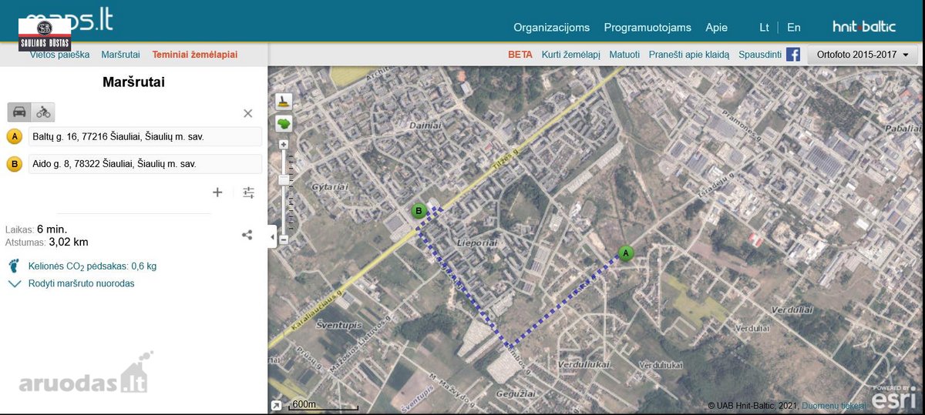The image size is (925, 415).
Task: Switch language to En
Action: [x=793, y=27]
